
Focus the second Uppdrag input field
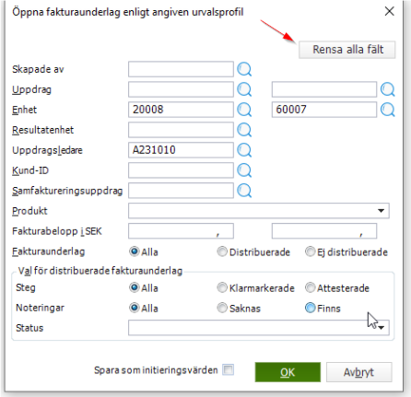(324, 89)
